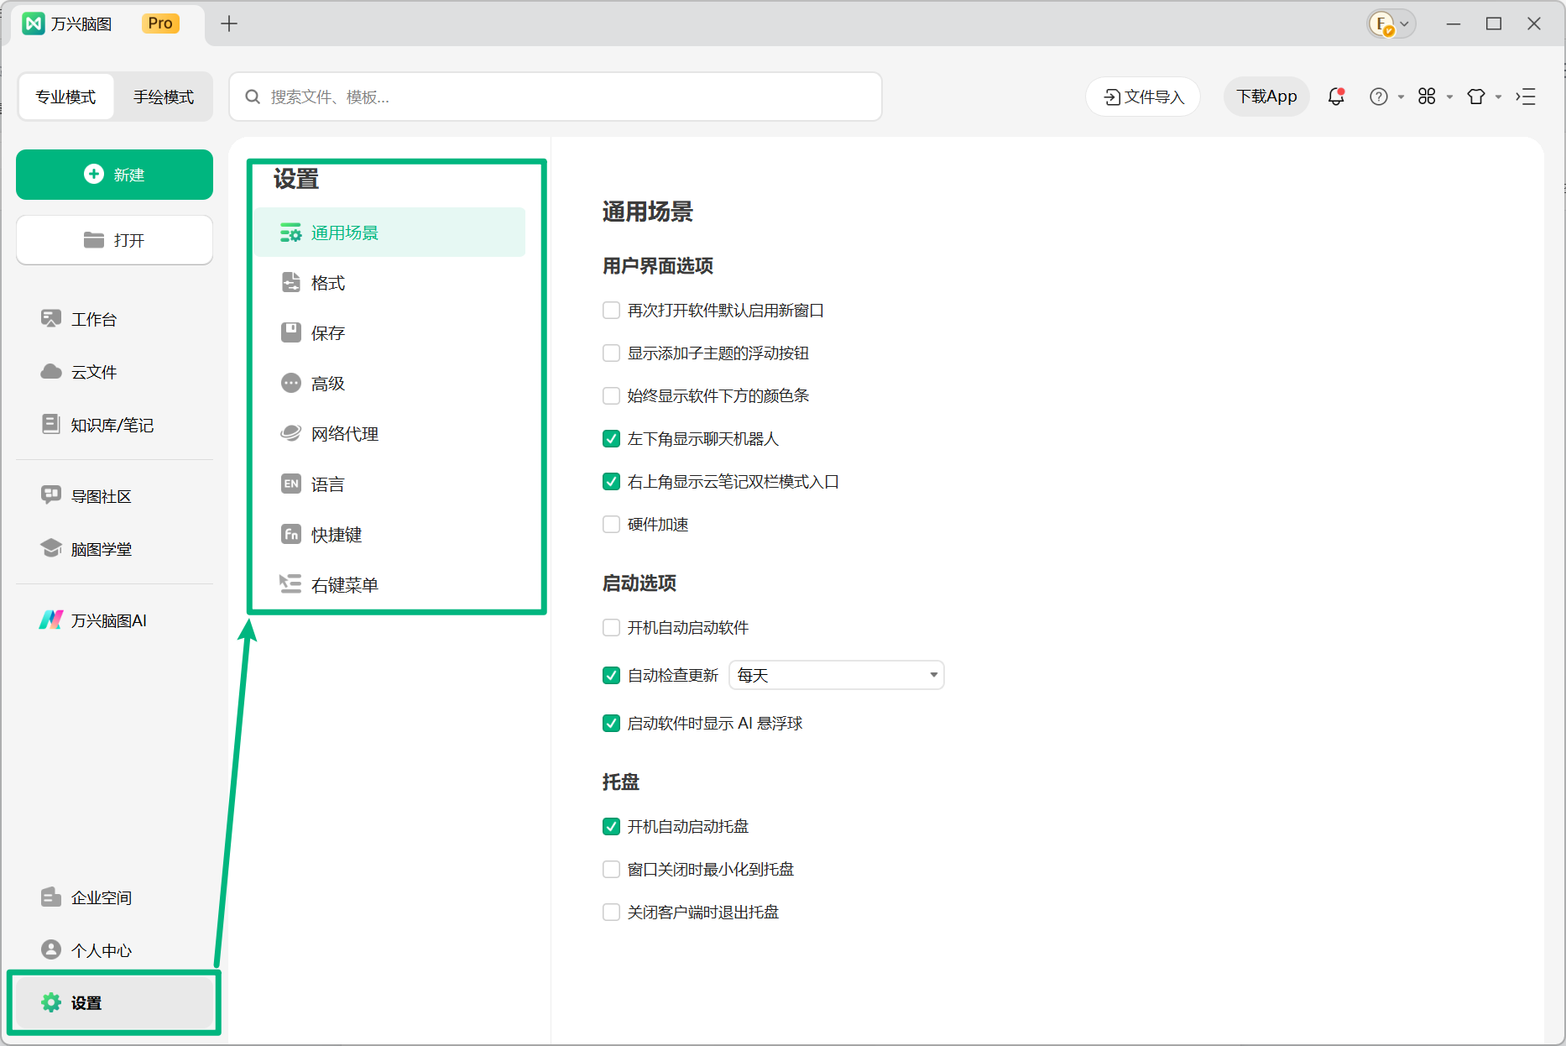Viewport: 1566px width, 1046px height.
Task: Click the 工作台 sidebar icon
Action: 51,318
